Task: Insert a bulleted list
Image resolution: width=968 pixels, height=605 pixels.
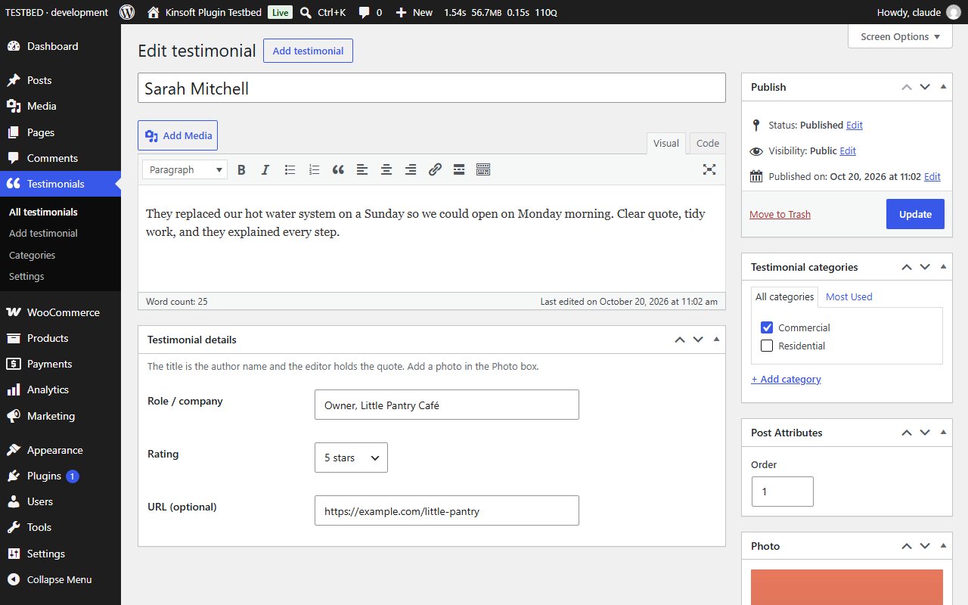Action: pyautogui.click(x=290, y=170)
